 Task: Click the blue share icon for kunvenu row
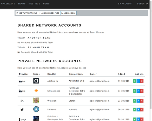click(x=138, y=110)
